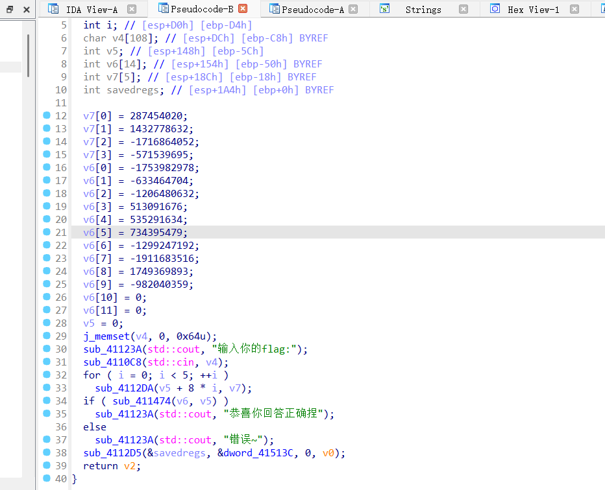Close the Hex View-1 tab
This screenshot has width=605, height=490.
click(x=574, y=9)
